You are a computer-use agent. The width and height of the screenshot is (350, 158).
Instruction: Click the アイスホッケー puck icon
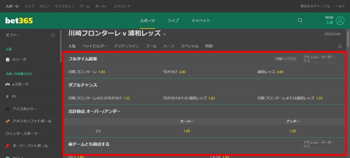[x=8, y=109]
